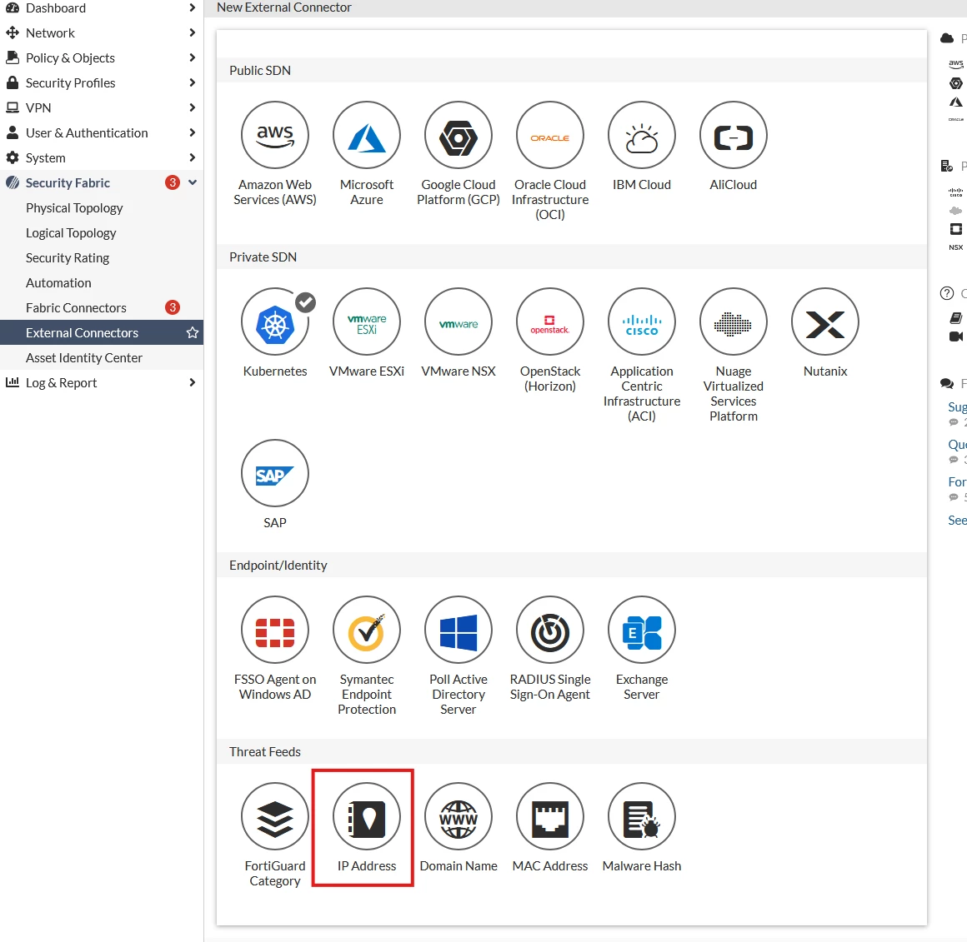Expand User & Authentication chevron
This screenshot has height=942, width=967.
coord(193,132)
